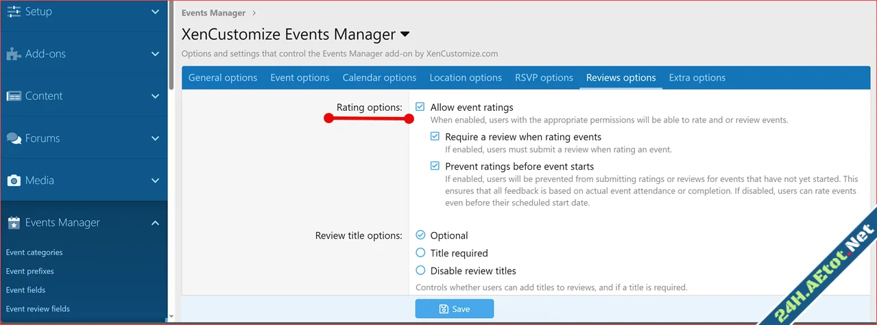The image size is (877, 325).
Task: Click the Content newspaper icon
Action: click(x=13, y=96)
